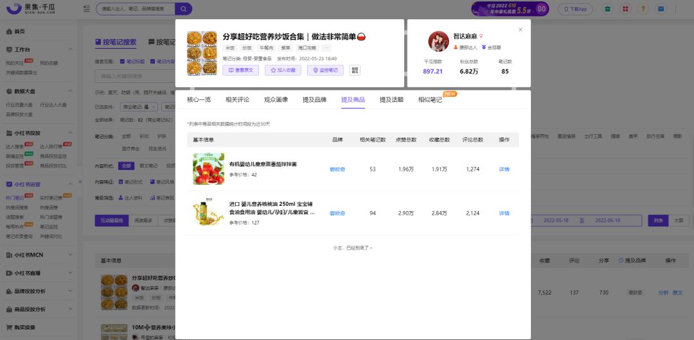This screenshot has width=694, height=340.
Task: Switch to the 相关评论 tab
Action: [x=237, y=100]
